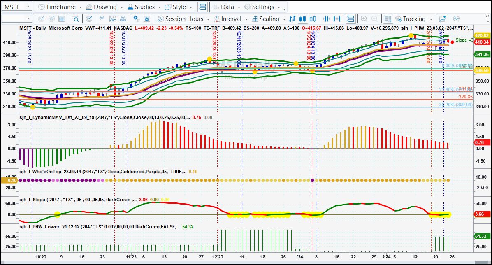Viewport: 492px width, 265px height.
Task: Click the target with arrow icon
Action: [x=89, y=19]
